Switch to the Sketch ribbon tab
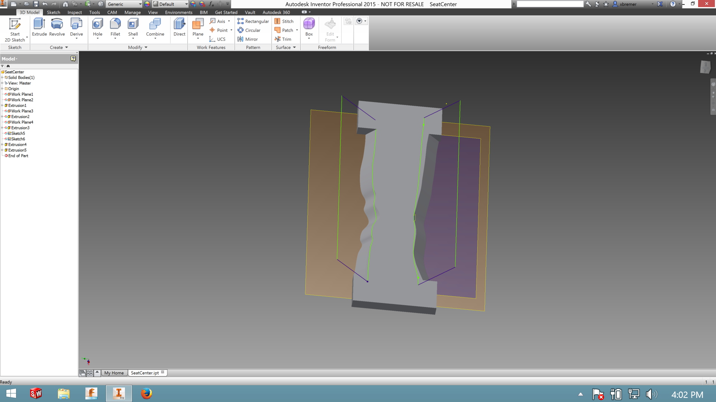 pos(53,12)
